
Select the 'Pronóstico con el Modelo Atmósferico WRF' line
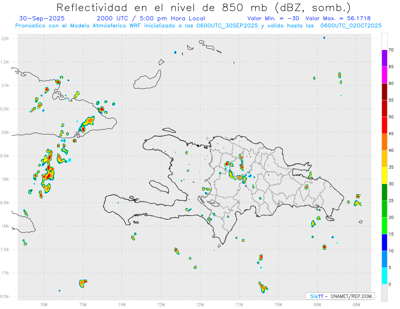click(x=198, y=26)
